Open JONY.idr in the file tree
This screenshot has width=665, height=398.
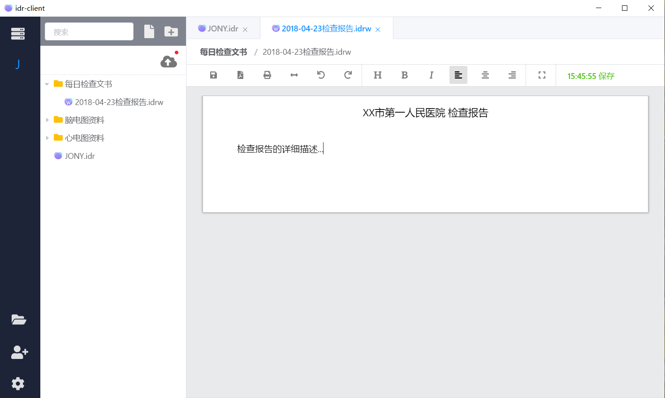[79, 156]
